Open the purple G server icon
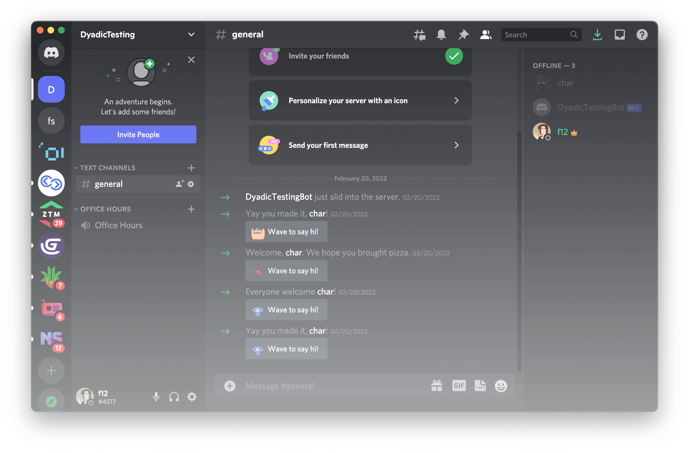 tap(51, 246)
